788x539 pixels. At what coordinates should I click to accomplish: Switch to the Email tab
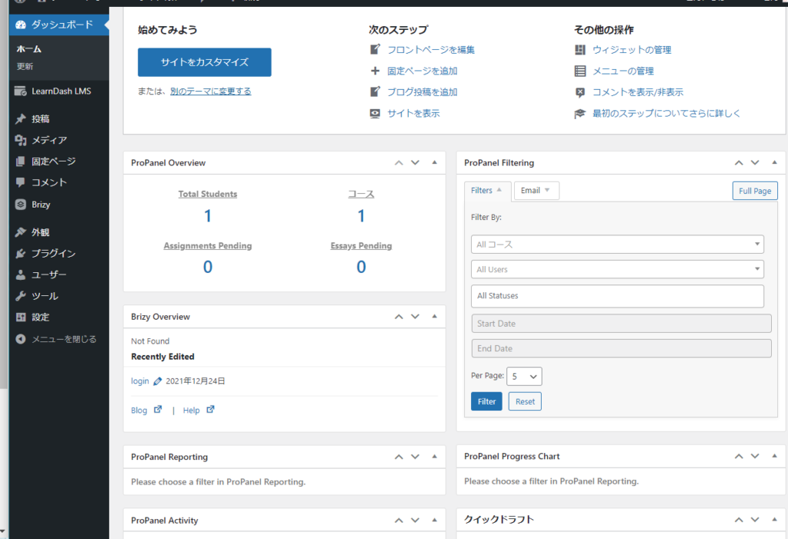click(536, 191)
